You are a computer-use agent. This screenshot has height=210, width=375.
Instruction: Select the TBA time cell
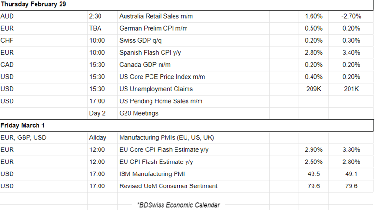tap(95, 28)
